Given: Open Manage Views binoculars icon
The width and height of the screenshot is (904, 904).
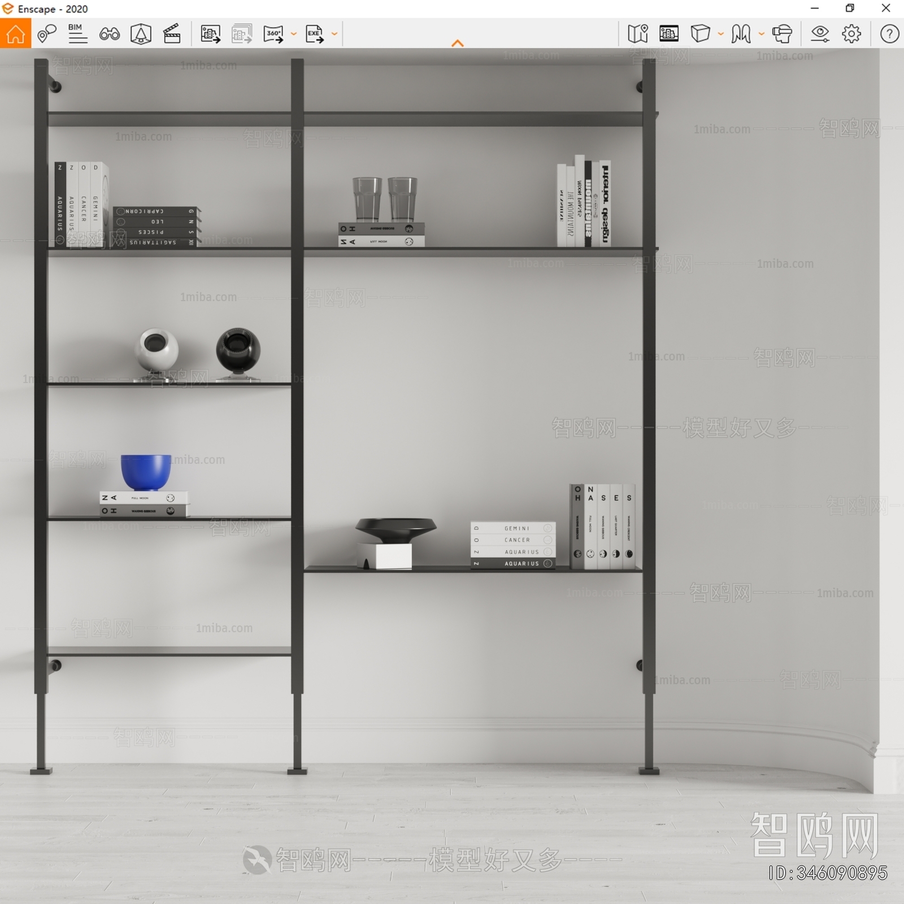Looking at the screenshot, I should (109, 34).
